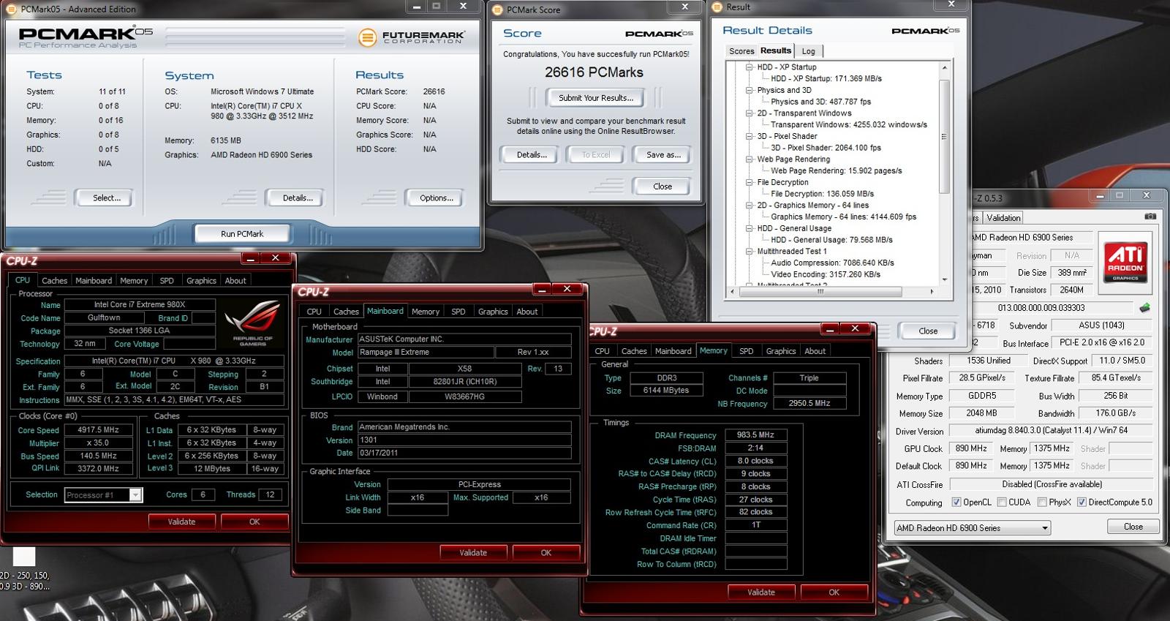
Task: Click the Republic of Gamers logo in CPU-Z
Action: coord(252,322)
